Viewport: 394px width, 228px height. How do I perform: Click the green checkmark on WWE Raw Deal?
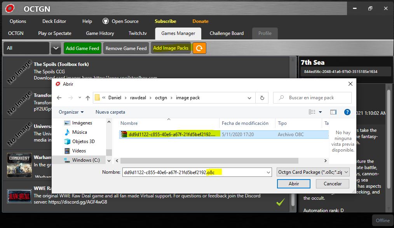click(x=281, y=202)
